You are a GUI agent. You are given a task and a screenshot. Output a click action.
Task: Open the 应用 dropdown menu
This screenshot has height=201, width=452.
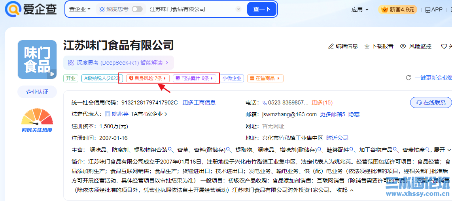click(x=360, y=9)
